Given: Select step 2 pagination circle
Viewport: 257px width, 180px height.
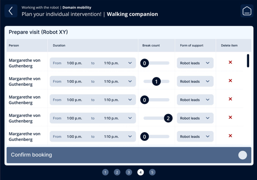Looking at the screenshot, I should pyautogui.click(x=117, y=172).
